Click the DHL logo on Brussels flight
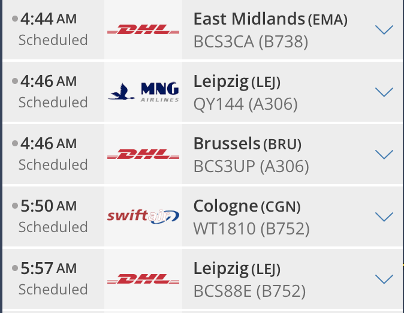404x313 pixels. tap(143, 154)
